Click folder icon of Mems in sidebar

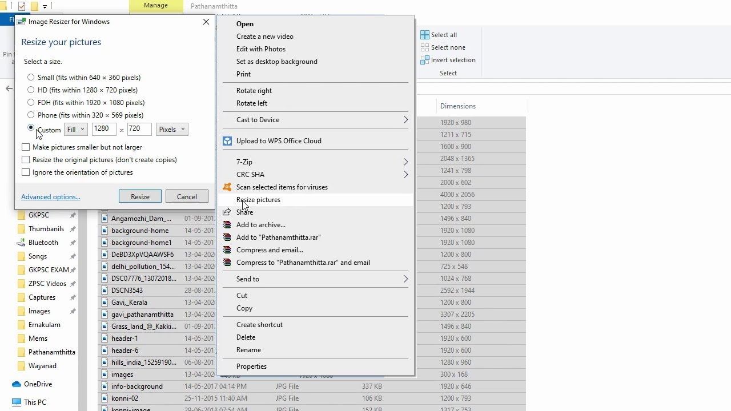pos(21,338)
